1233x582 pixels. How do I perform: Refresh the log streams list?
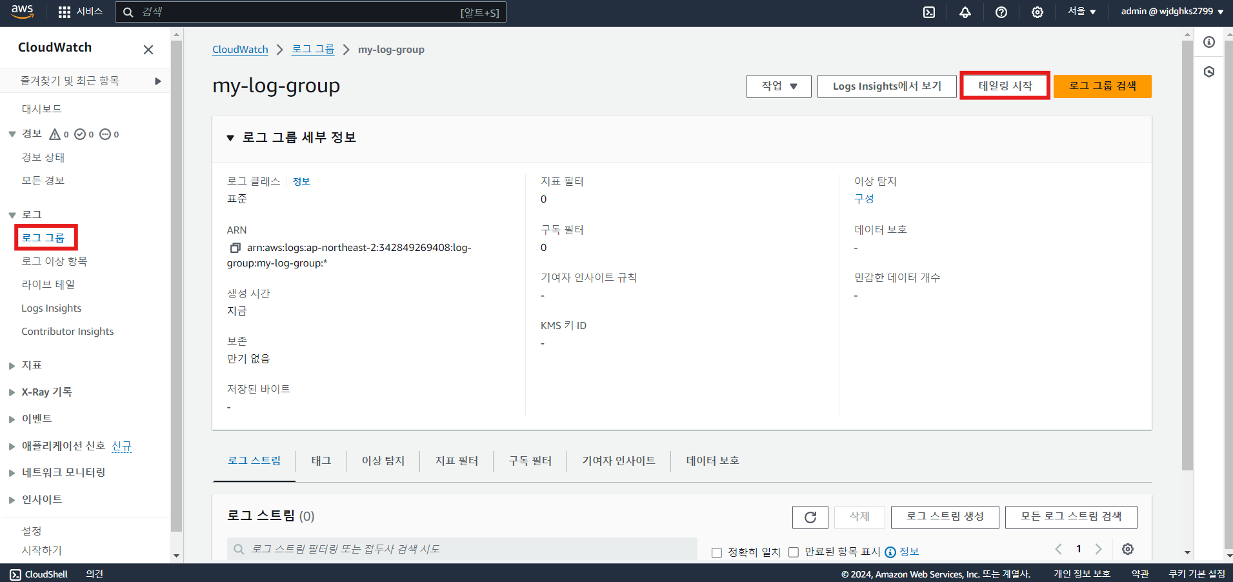tap(810, 517)
